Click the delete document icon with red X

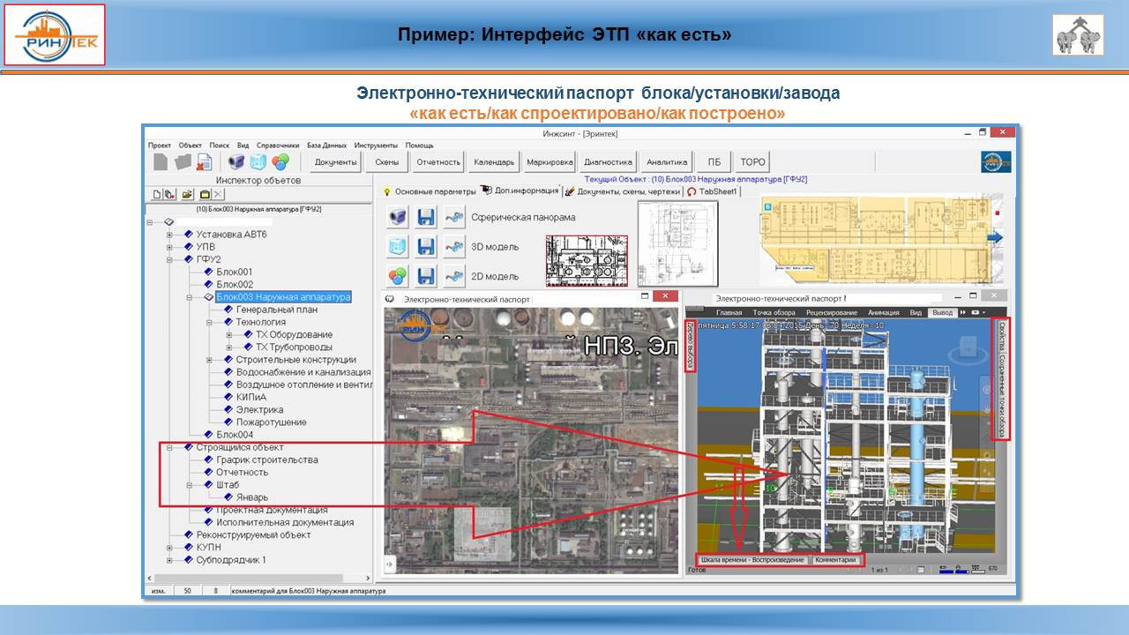click(x=204, y=162)
